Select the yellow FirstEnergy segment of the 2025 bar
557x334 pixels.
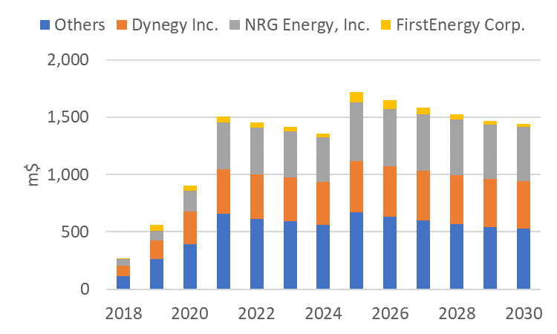click(356, 97)
